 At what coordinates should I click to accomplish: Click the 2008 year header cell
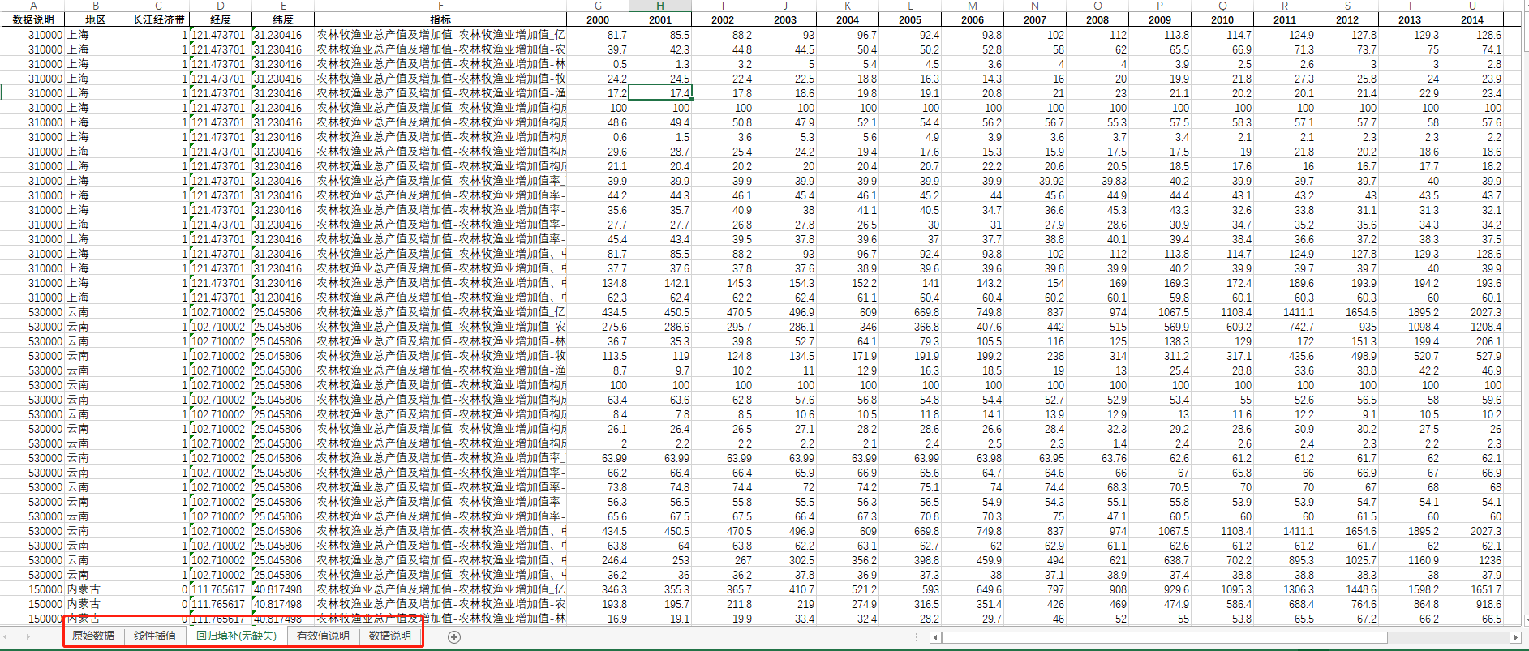pyautogui.click(x=1097, y=19)
